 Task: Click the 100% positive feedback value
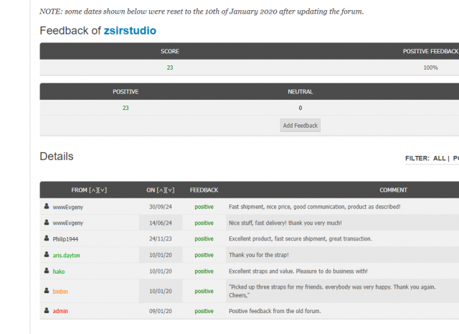coord(430,68)
